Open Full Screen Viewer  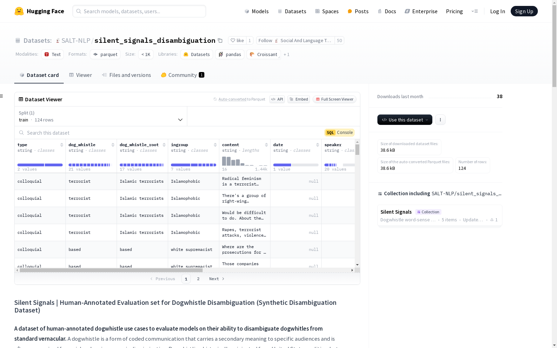click(335, 99)
